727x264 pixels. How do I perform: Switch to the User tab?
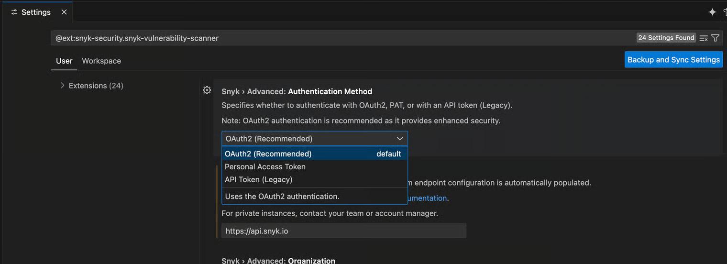click(x=64, y=61)
